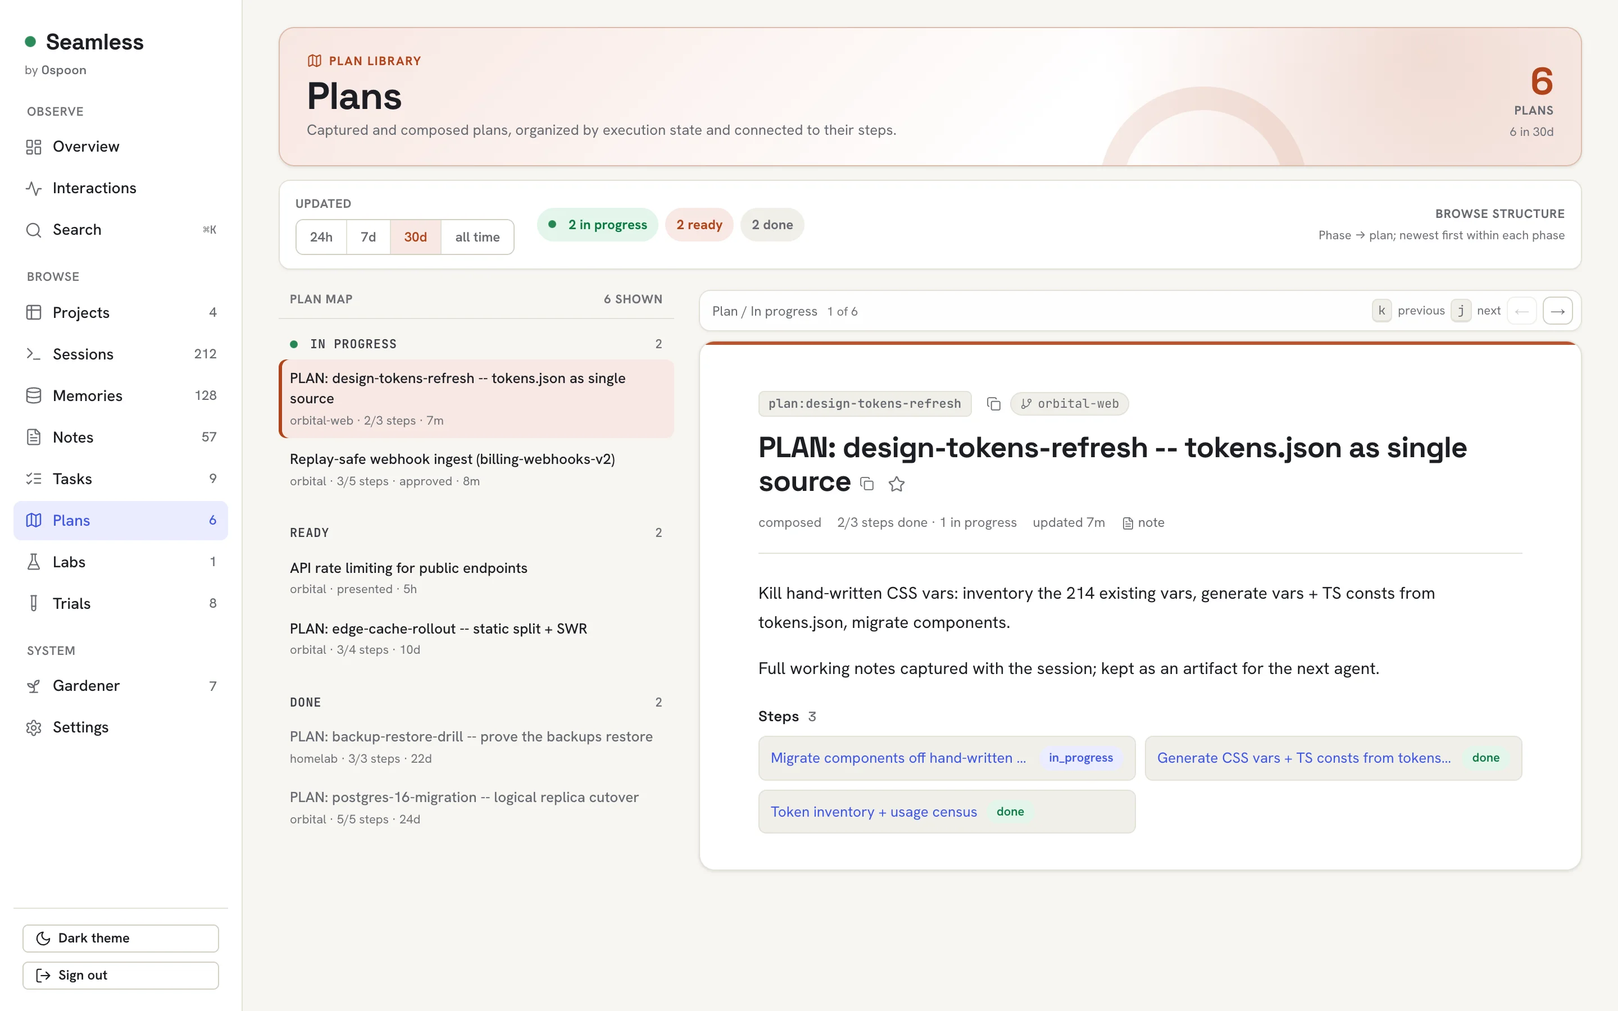This screenshot has height=1011, width=1618.
Task: Click the Plans map icon in sidebar
Action: [34, 520]
